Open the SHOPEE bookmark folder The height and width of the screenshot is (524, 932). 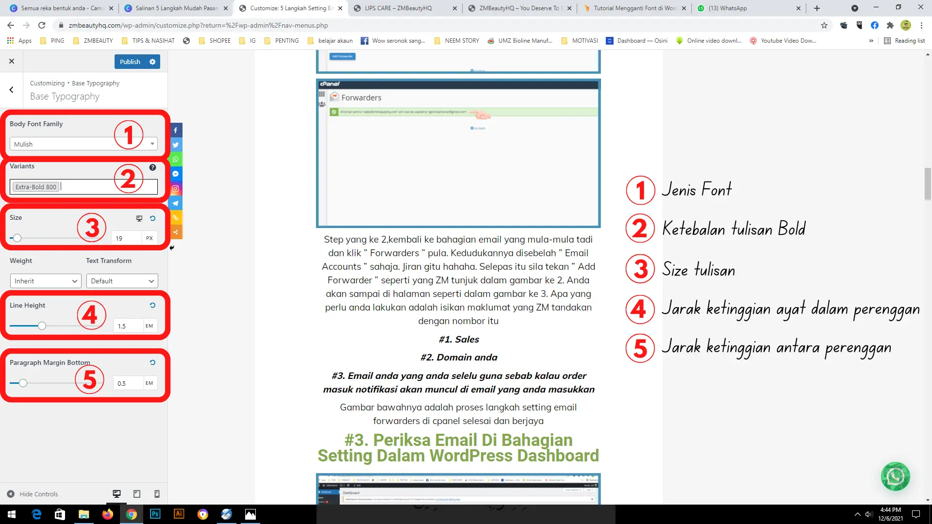tap(215, 41)
